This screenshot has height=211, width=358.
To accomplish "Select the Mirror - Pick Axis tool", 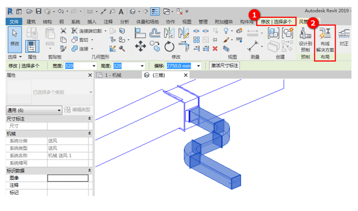I will pos(169,33).
